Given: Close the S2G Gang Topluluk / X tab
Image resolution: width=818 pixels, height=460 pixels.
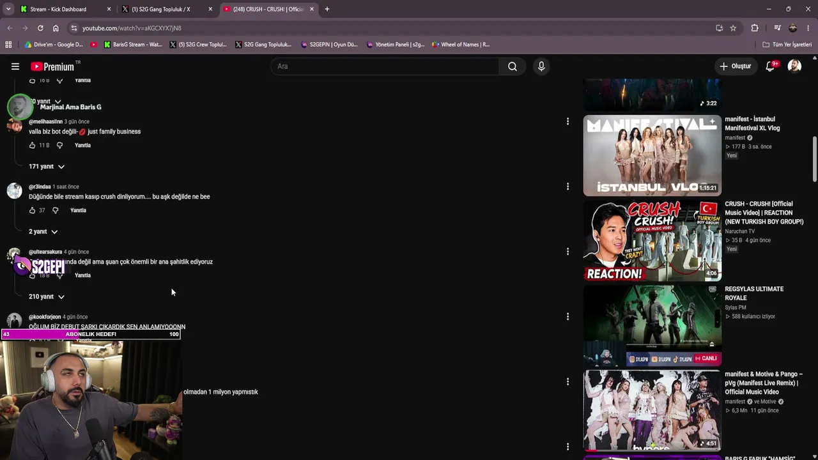Looking at the screenshot, I should pyautogui.click(x=210, y=9).
